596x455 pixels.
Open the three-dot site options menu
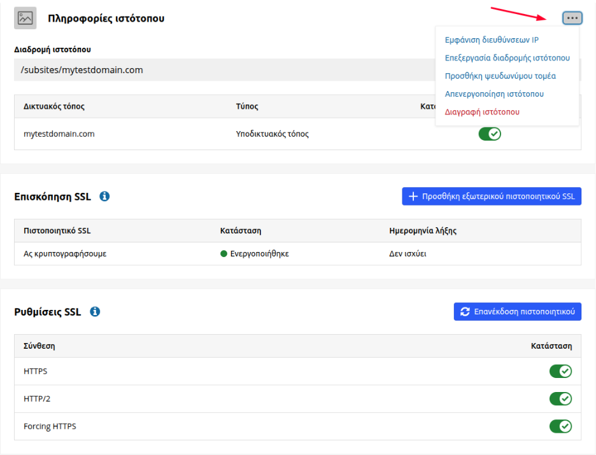(x=572, y=18)
